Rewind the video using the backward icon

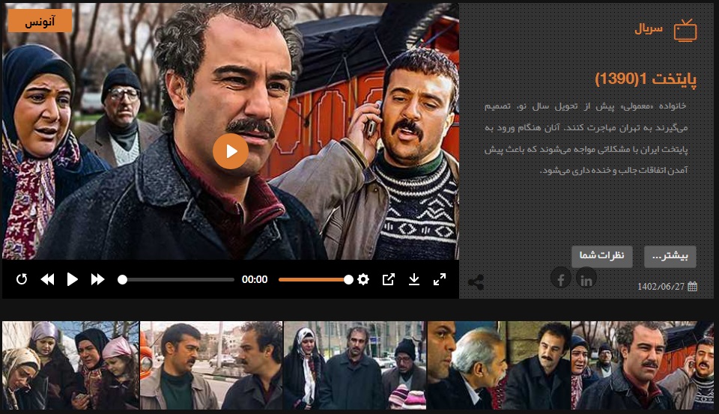[47, 279]
